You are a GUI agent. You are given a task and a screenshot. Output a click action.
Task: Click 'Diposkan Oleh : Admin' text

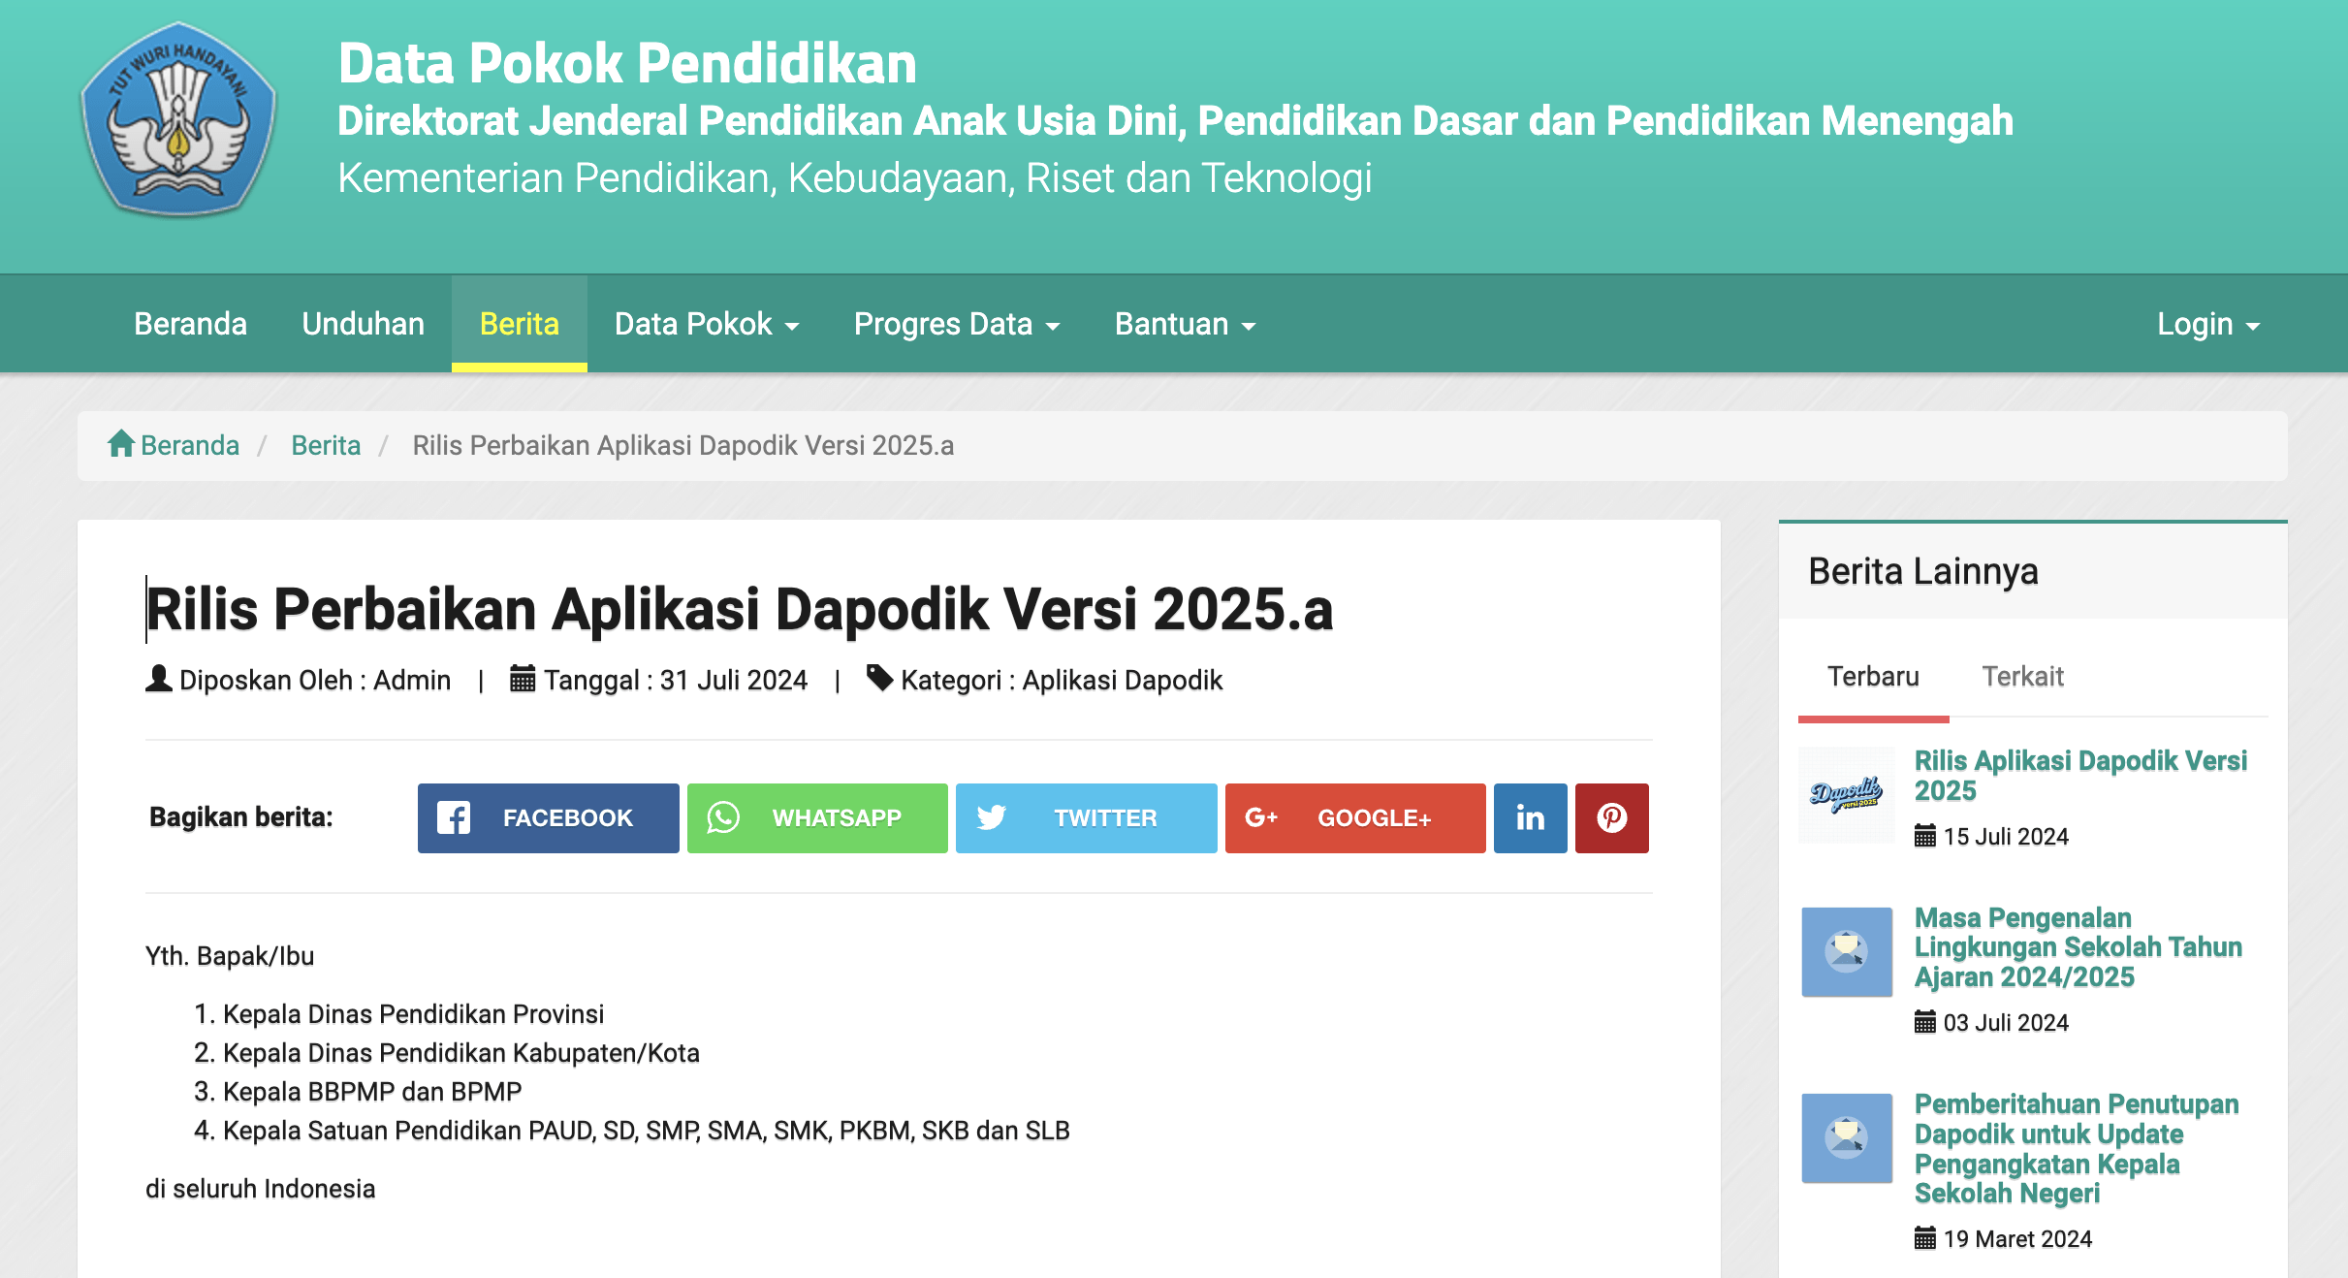[x=315, y=680]
